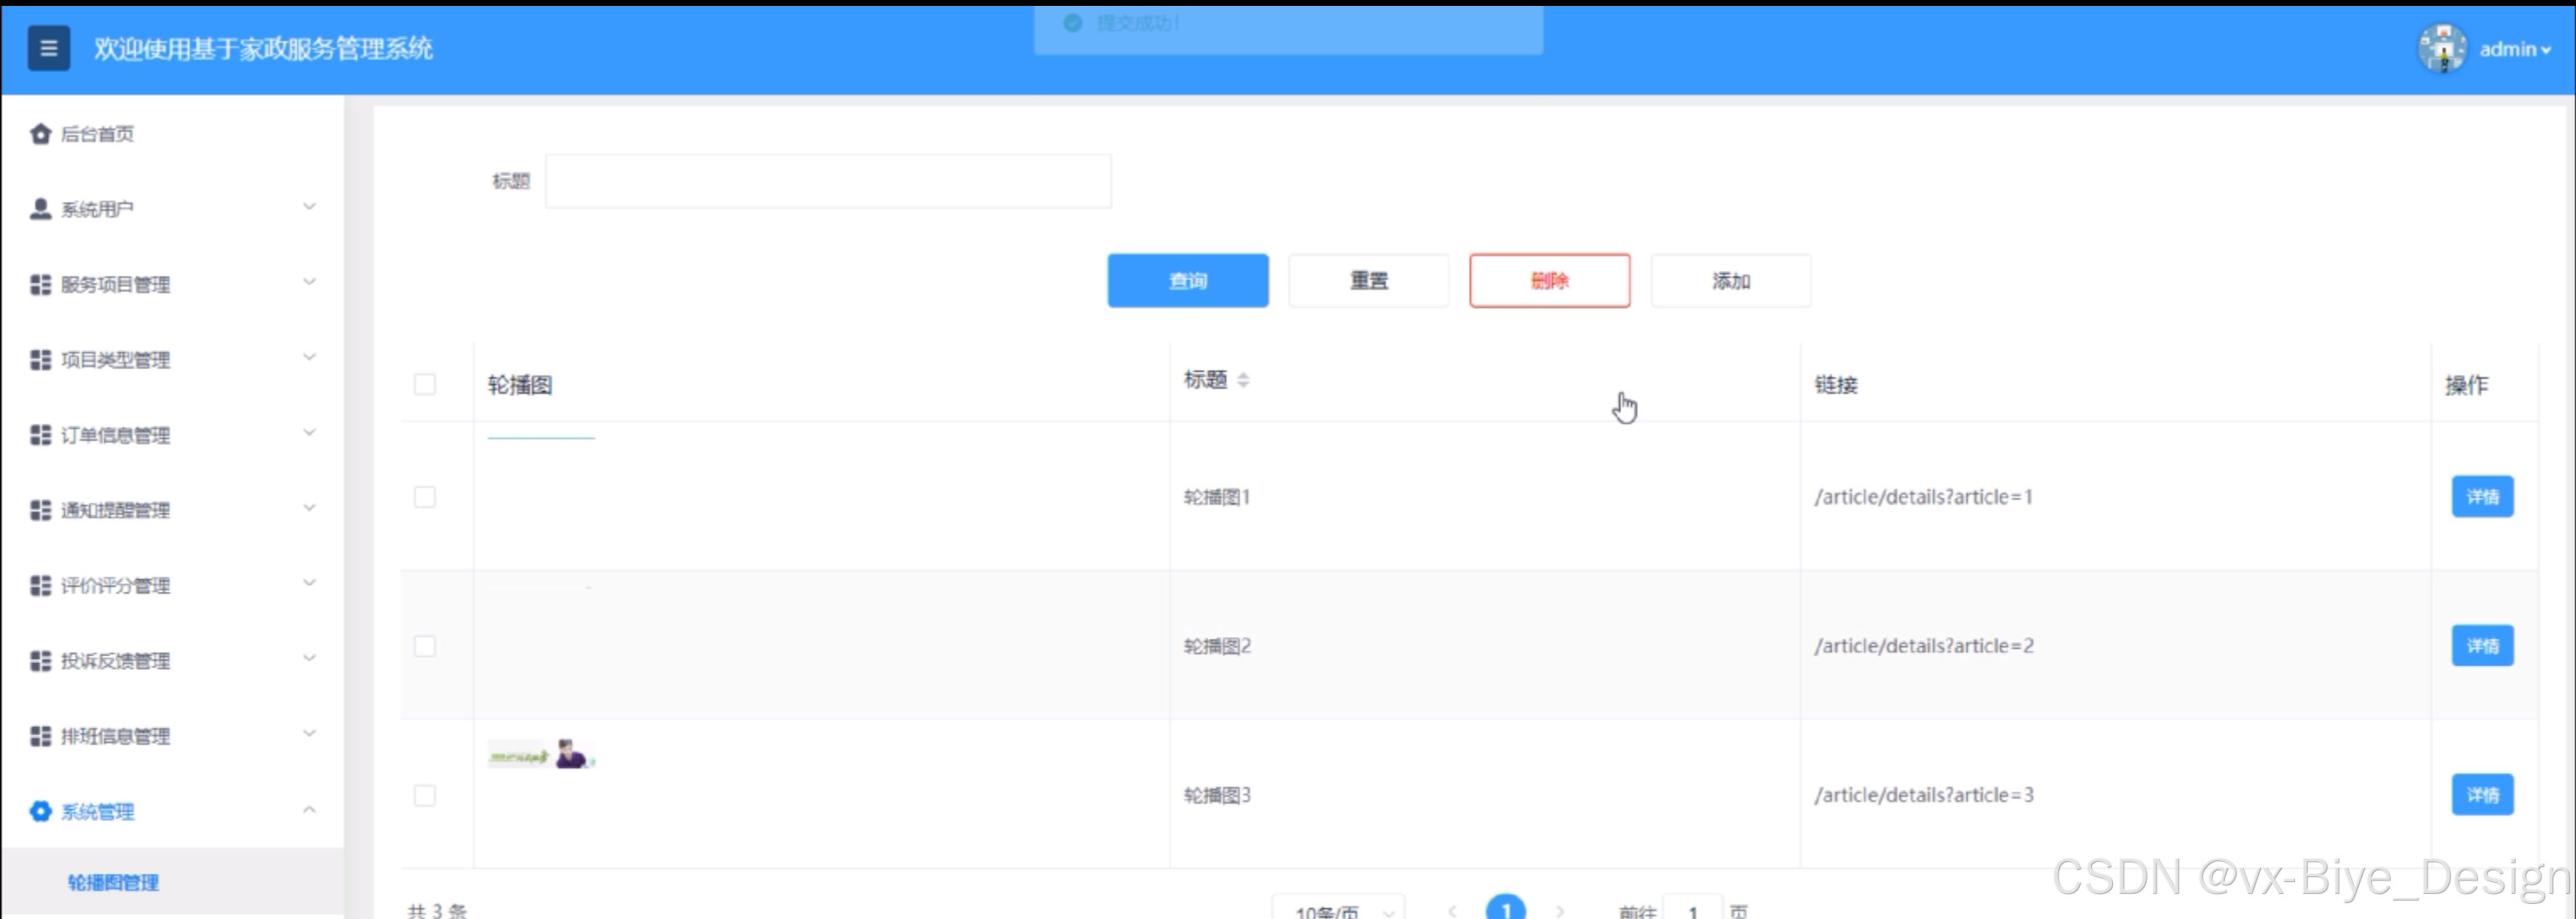The width and height of the screenshot is (2576, 919).
Task: Sort by the 标题 column arrows
Action: tap(1243, 380)
